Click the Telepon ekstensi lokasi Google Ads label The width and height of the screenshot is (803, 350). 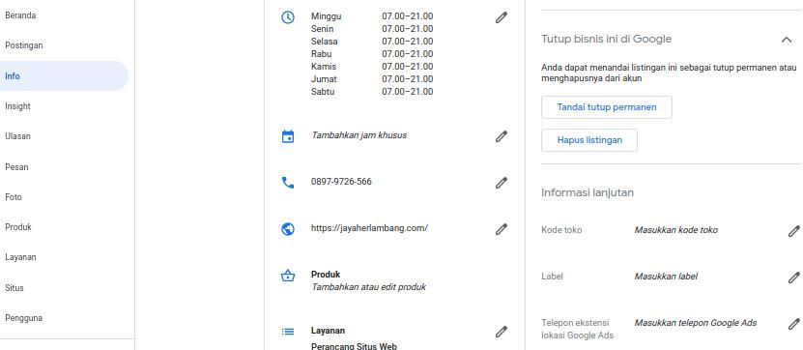click(577, 329)
